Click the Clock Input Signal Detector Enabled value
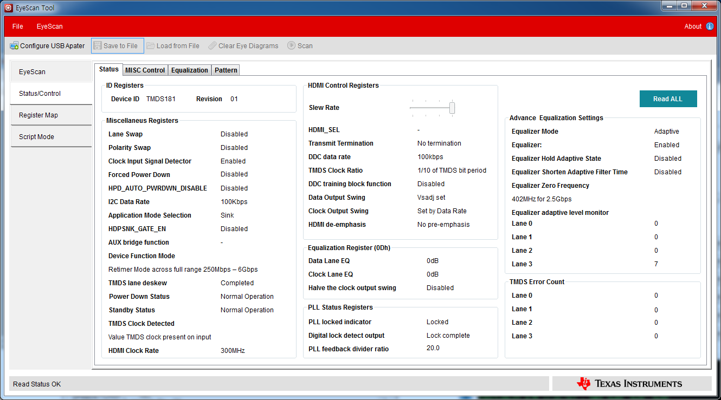Screen dimensions: 721x400 coord(233,161)
